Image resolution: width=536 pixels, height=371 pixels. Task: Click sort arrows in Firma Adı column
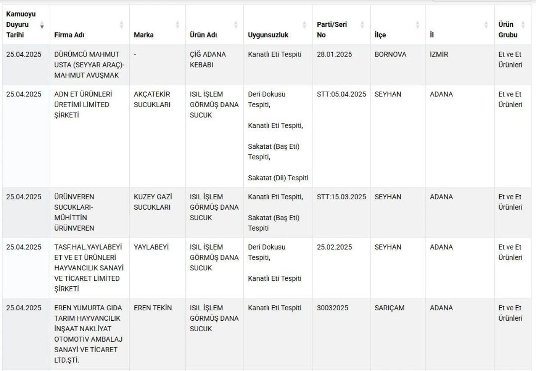pyautogui.click(x=121, y=25)
